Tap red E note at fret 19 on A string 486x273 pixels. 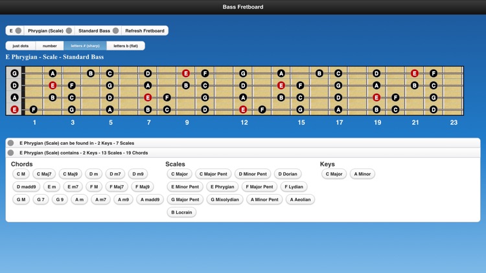(376, 98)
